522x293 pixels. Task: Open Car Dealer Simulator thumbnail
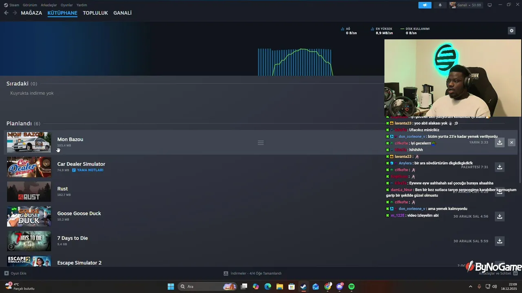pyautogui.click(x=29, y=167)
